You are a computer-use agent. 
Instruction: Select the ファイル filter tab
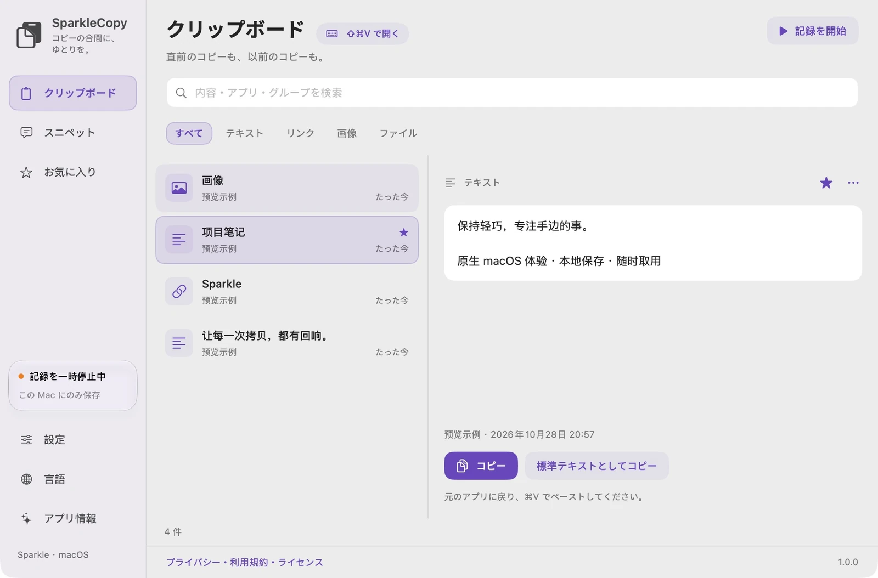pyautogui.click(x=398, y=133)
